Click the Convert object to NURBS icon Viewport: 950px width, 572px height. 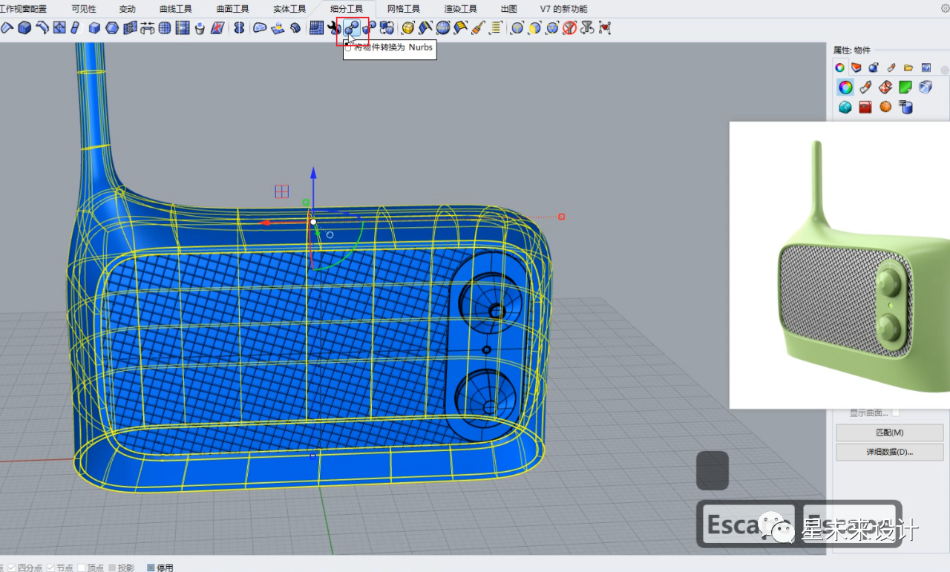[x=352, y=28]
